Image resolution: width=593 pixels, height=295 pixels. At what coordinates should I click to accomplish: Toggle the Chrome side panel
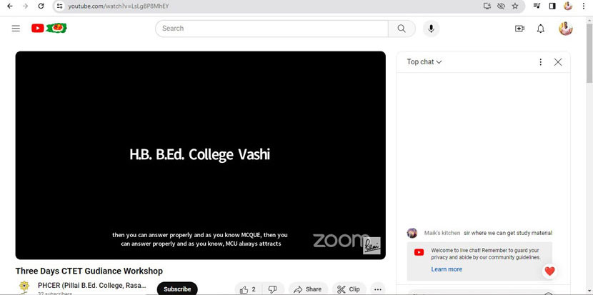[552, 6]
